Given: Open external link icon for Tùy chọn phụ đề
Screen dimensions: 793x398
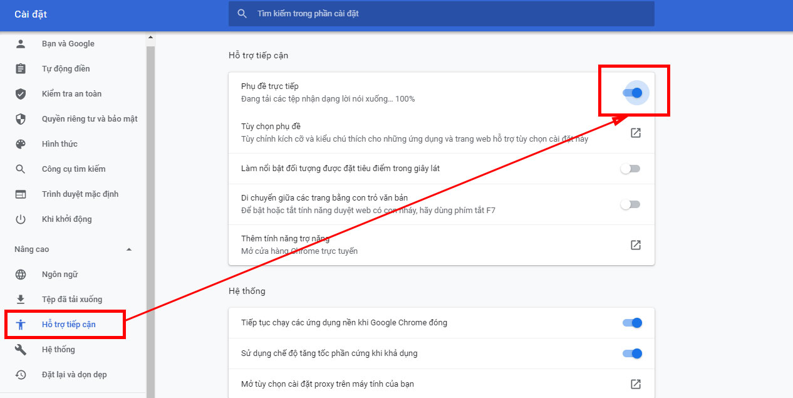Looking at the screenshot, I should click(635, 133).
